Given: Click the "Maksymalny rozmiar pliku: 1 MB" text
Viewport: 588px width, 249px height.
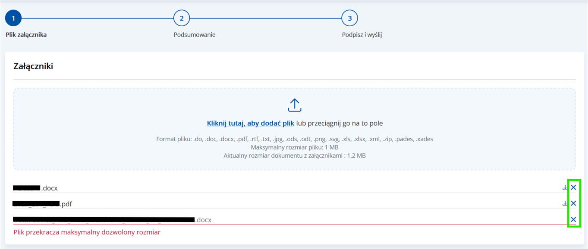Looking at the screenshot, I should (294, 147).
